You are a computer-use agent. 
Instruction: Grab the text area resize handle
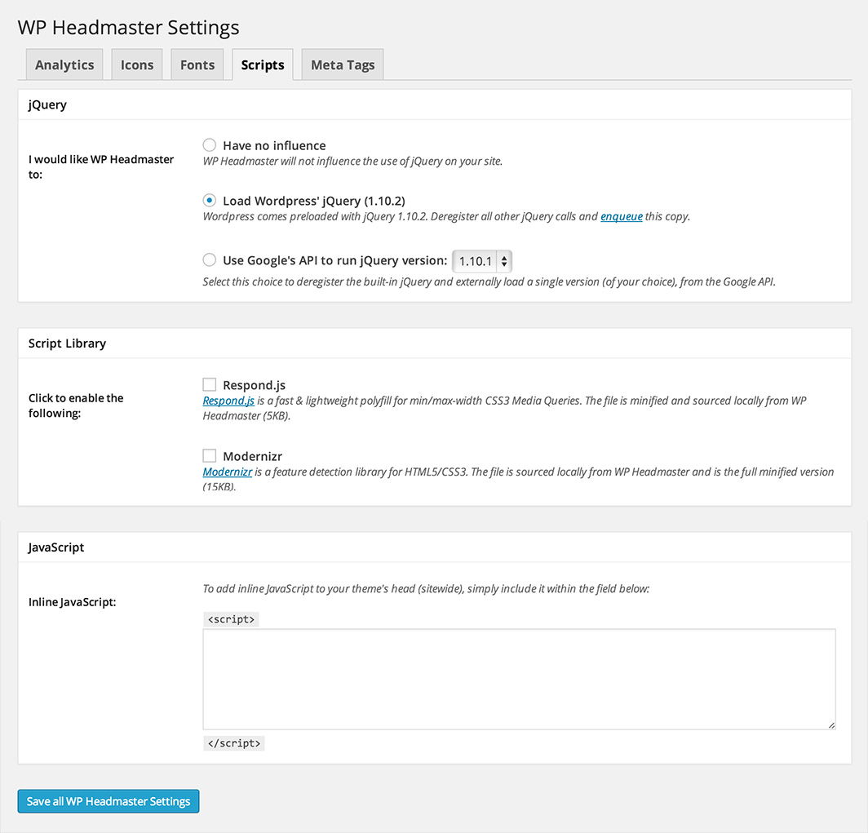(831, 725)
